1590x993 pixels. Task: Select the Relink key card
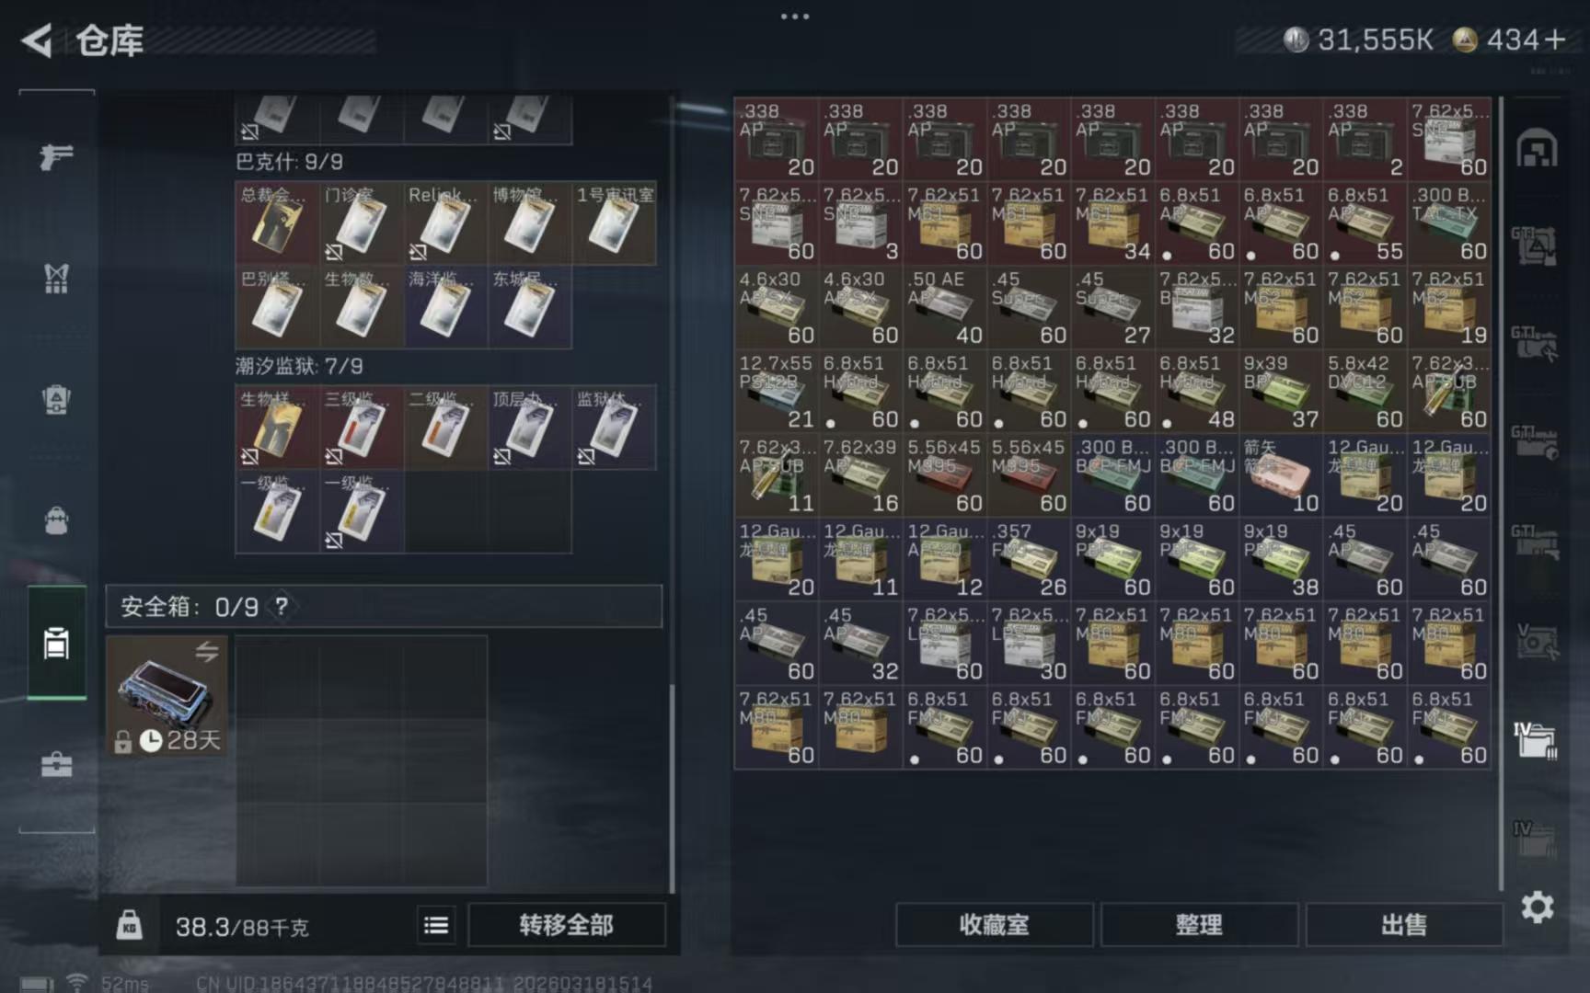click(x=445, y=223)
